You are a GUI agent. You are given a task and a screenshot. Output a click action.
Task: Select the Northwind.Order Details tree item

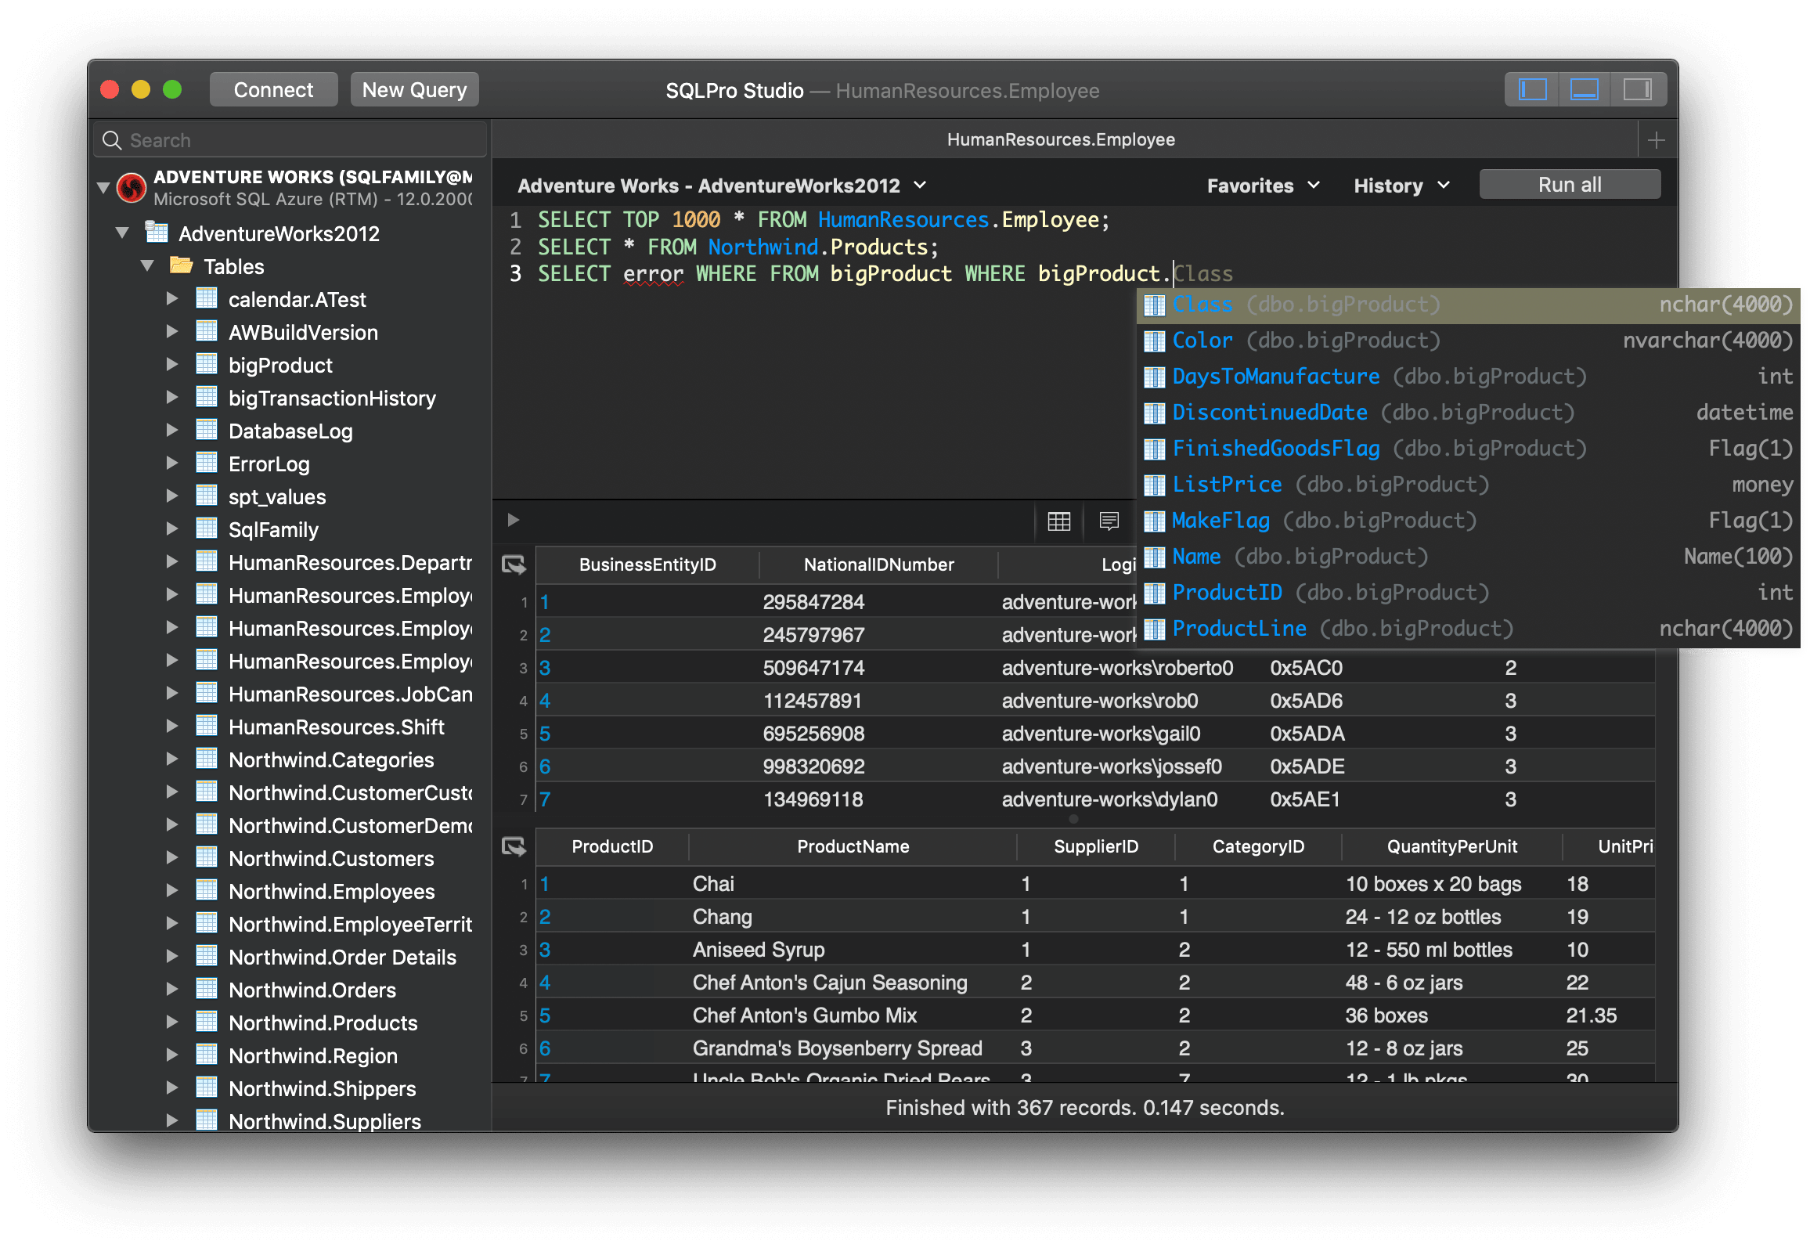tap(342, 957)
